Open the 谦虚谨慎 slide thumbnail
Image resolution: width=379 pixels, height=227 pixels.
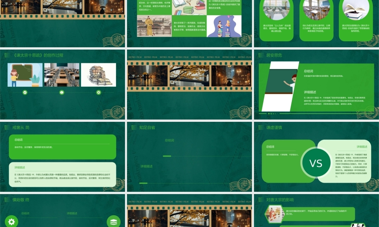316,157
